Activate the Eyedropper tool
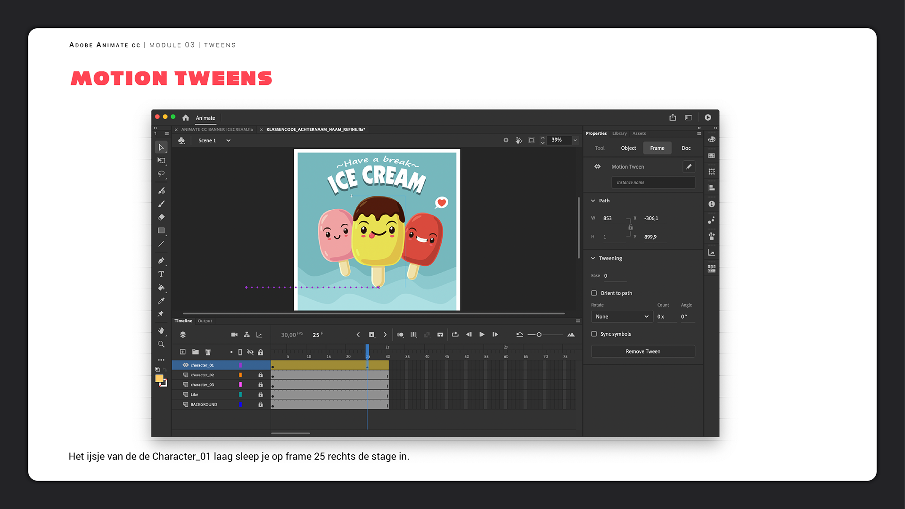 coord(161,301)
